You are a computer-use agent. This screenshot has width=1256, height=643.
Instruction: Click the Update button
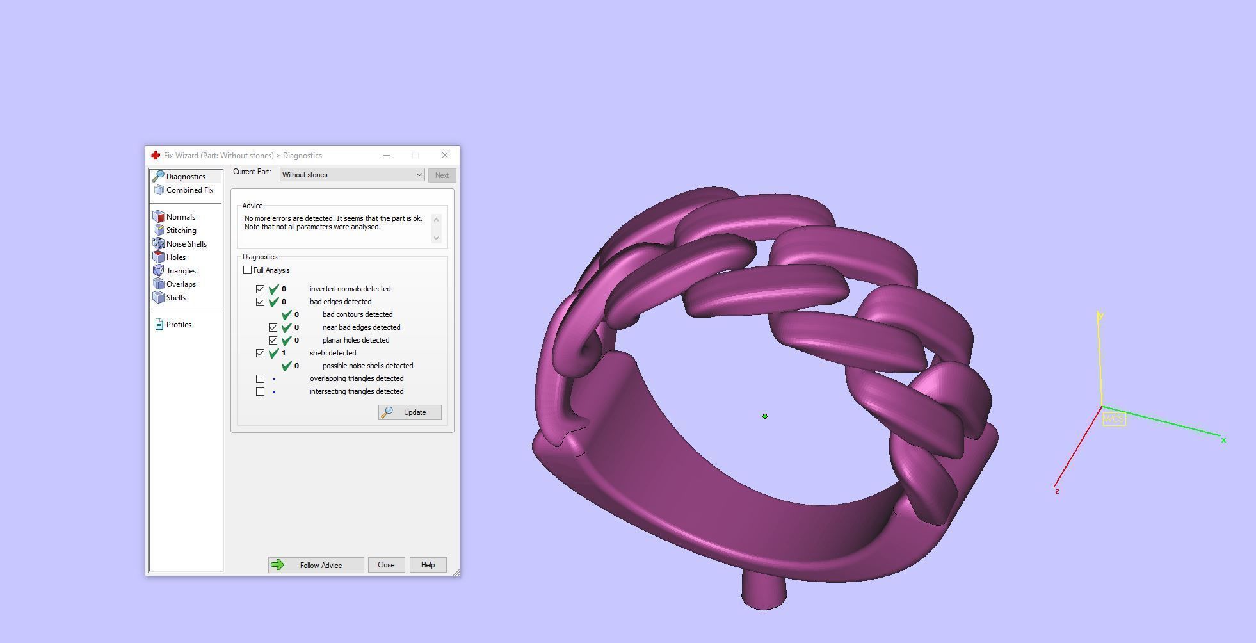(x=410, y=412)
